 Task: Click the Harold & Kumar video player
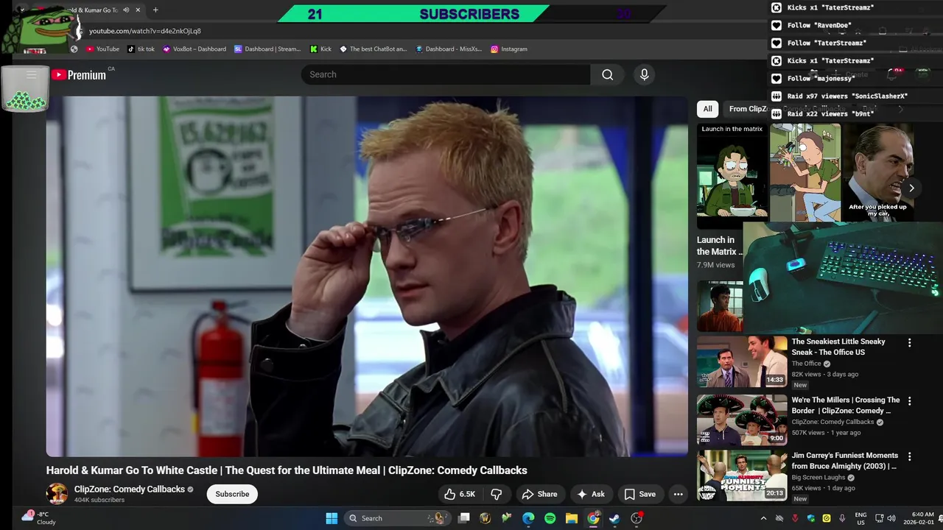pyautogui.click(x=367, y=276)
